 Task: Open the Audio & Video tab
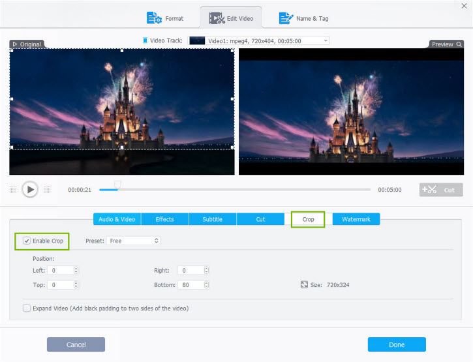pos(117,219)
